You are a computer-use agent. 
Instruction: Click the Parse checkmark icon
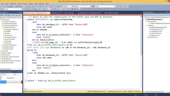click(x=42, y=9)
